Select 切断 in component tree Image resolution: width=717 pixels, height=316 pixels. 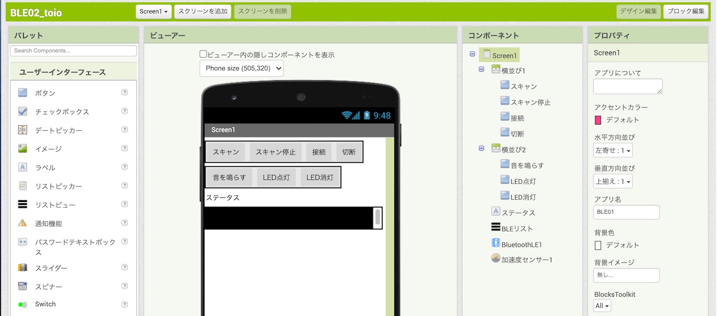[517, 134]
